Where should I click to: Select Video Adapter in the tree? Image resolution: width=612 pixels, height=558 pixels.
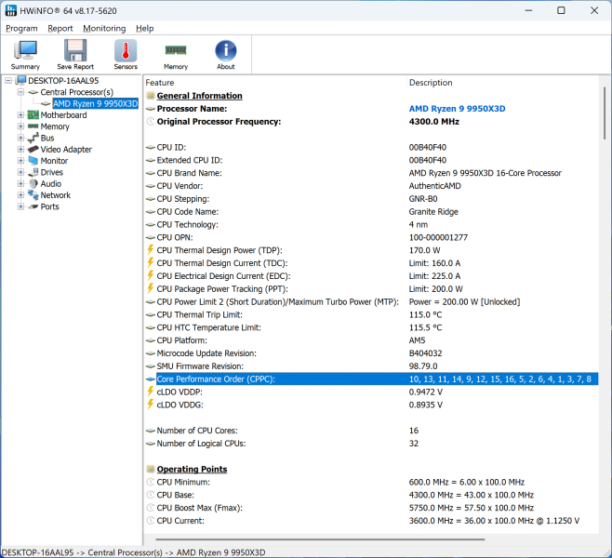click(x=66, y=149)
